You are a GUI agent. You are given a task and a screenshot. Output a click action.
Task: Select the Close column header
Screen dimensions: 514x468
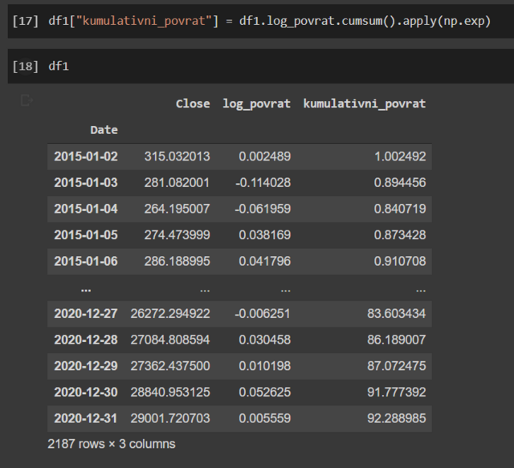(193, 104)
